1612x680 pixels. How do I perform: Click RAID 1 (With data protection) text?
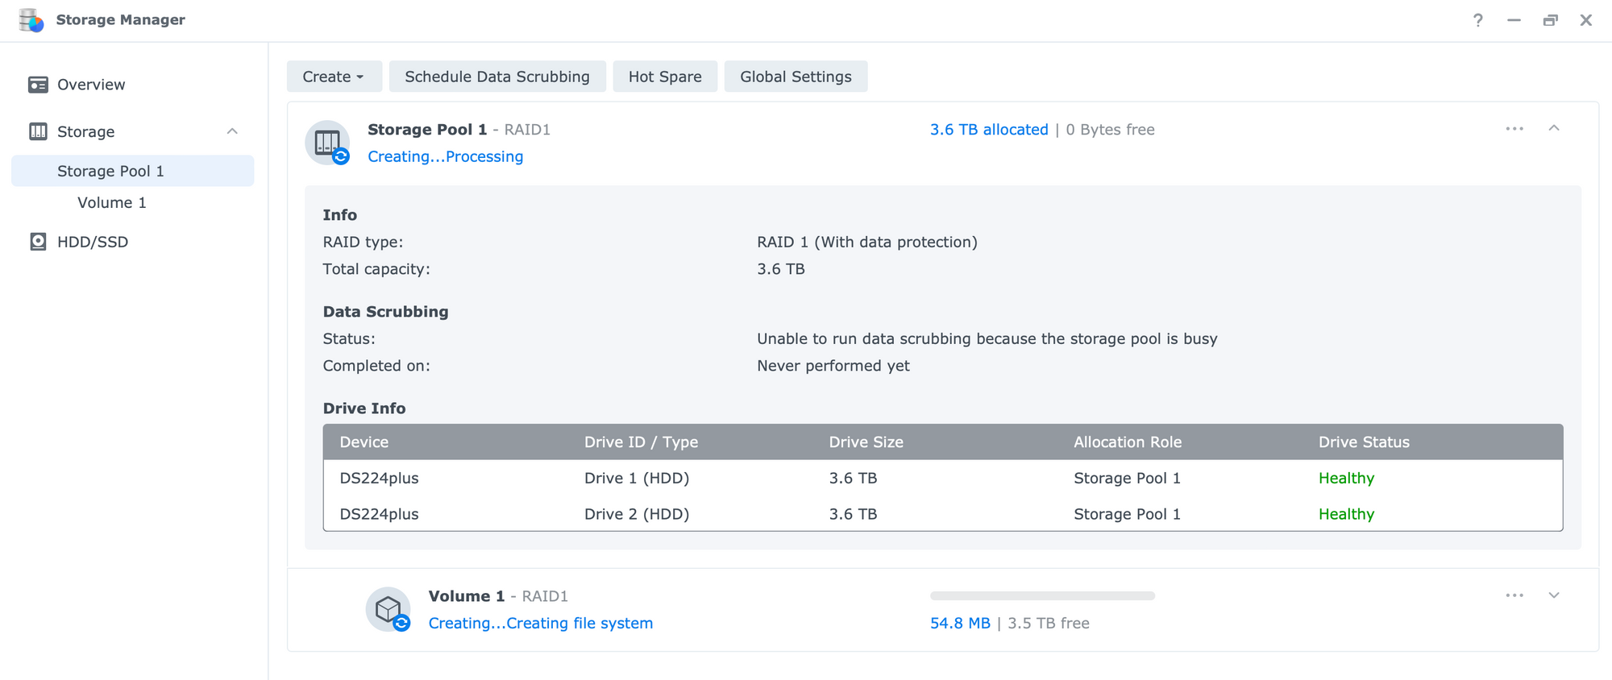867,242
